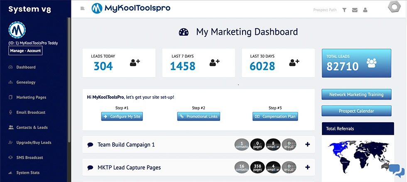Click the MyKoolToolsPro avatar logo in sidebar

17,30
